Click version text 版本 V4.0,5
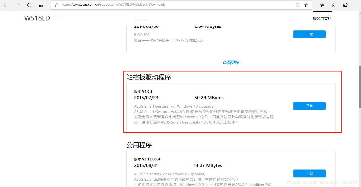Viewport: 361px width, 187px height. click(x=143, y=92)
